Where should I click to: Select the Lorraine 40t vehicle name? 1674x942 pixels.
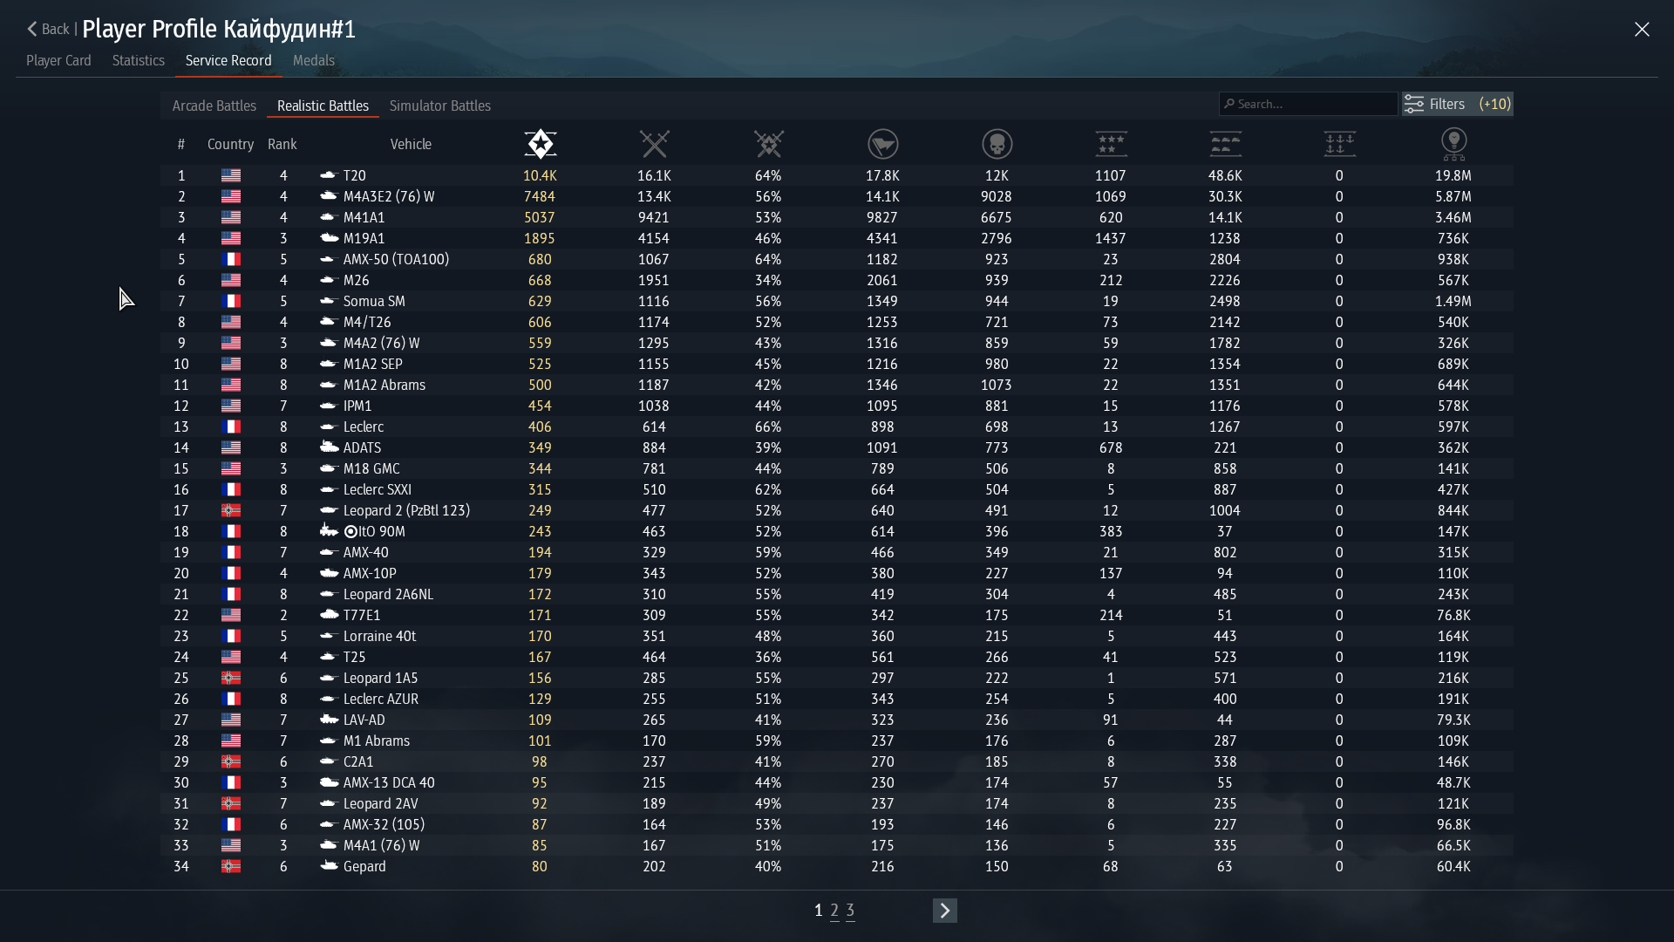tap(379, 636)
